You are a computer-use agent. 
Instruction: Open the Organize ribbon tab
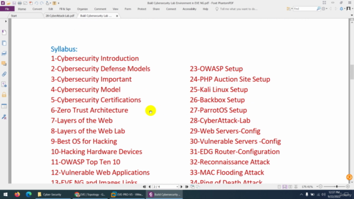tap(82, 9)
